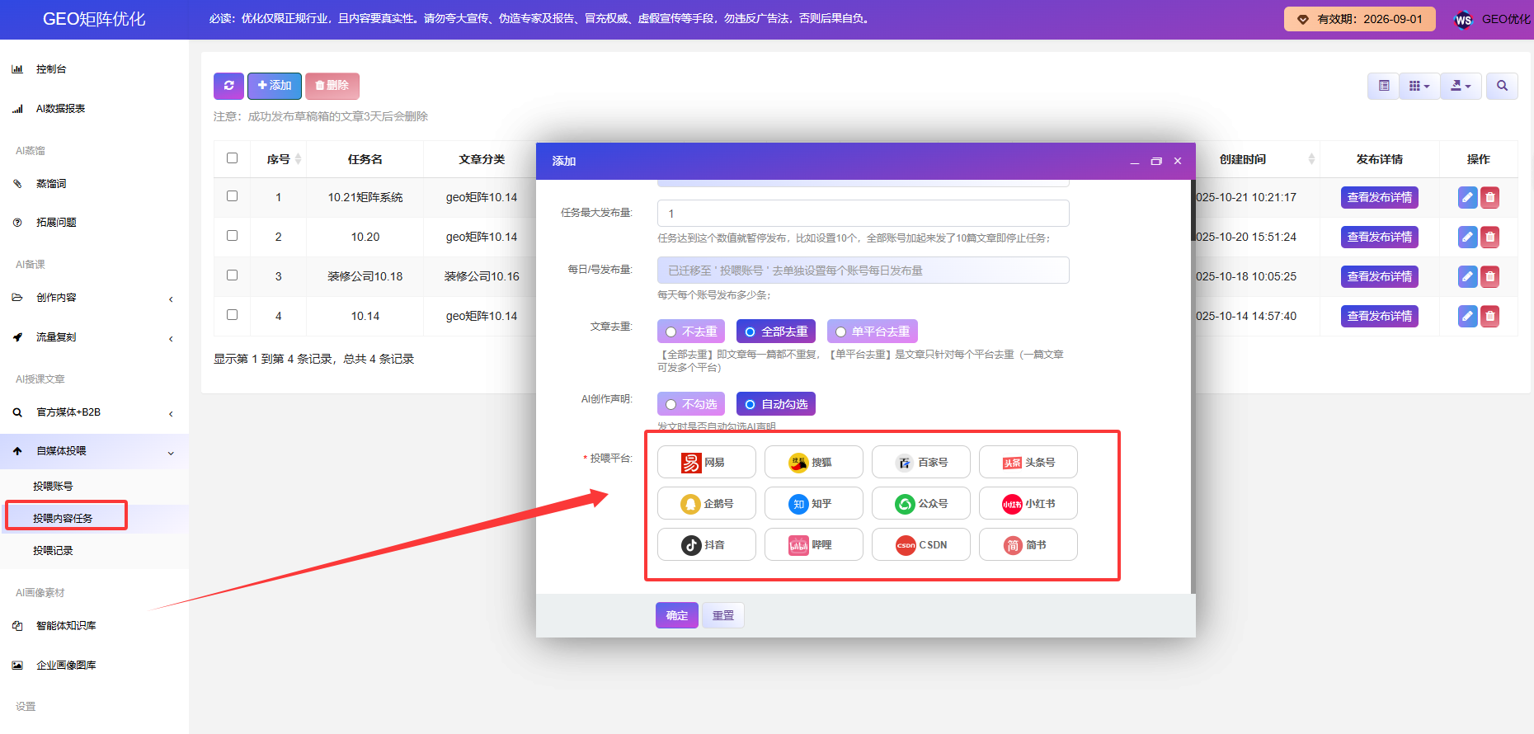Select the 抖音 platform
This screenshot has height=734, width=1534.
(707, 545)
